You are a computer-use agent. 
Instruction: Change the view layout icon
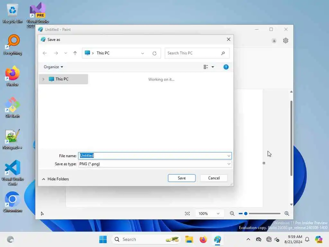point(206,67)
